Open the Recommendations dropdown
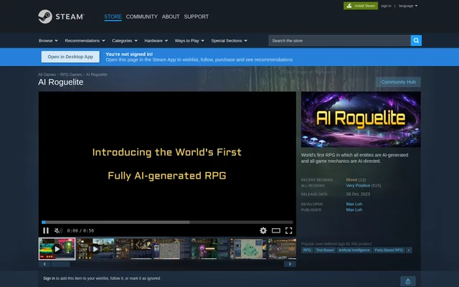The height and width of the screenshot is (287, 459). pos(85,41)
